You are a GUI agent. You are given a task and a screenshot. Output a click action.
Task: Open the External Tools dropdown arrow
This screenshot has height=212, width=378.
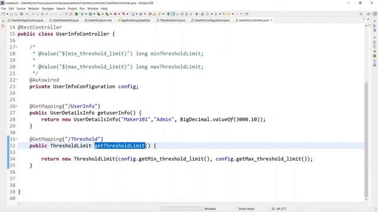click(110, 14)
